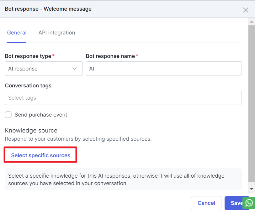Focus the Bot response name field
Screen dimensions: 255x213
tap(163, 69)
